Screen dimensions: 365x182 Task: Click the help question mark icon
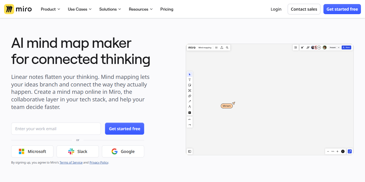343,151
